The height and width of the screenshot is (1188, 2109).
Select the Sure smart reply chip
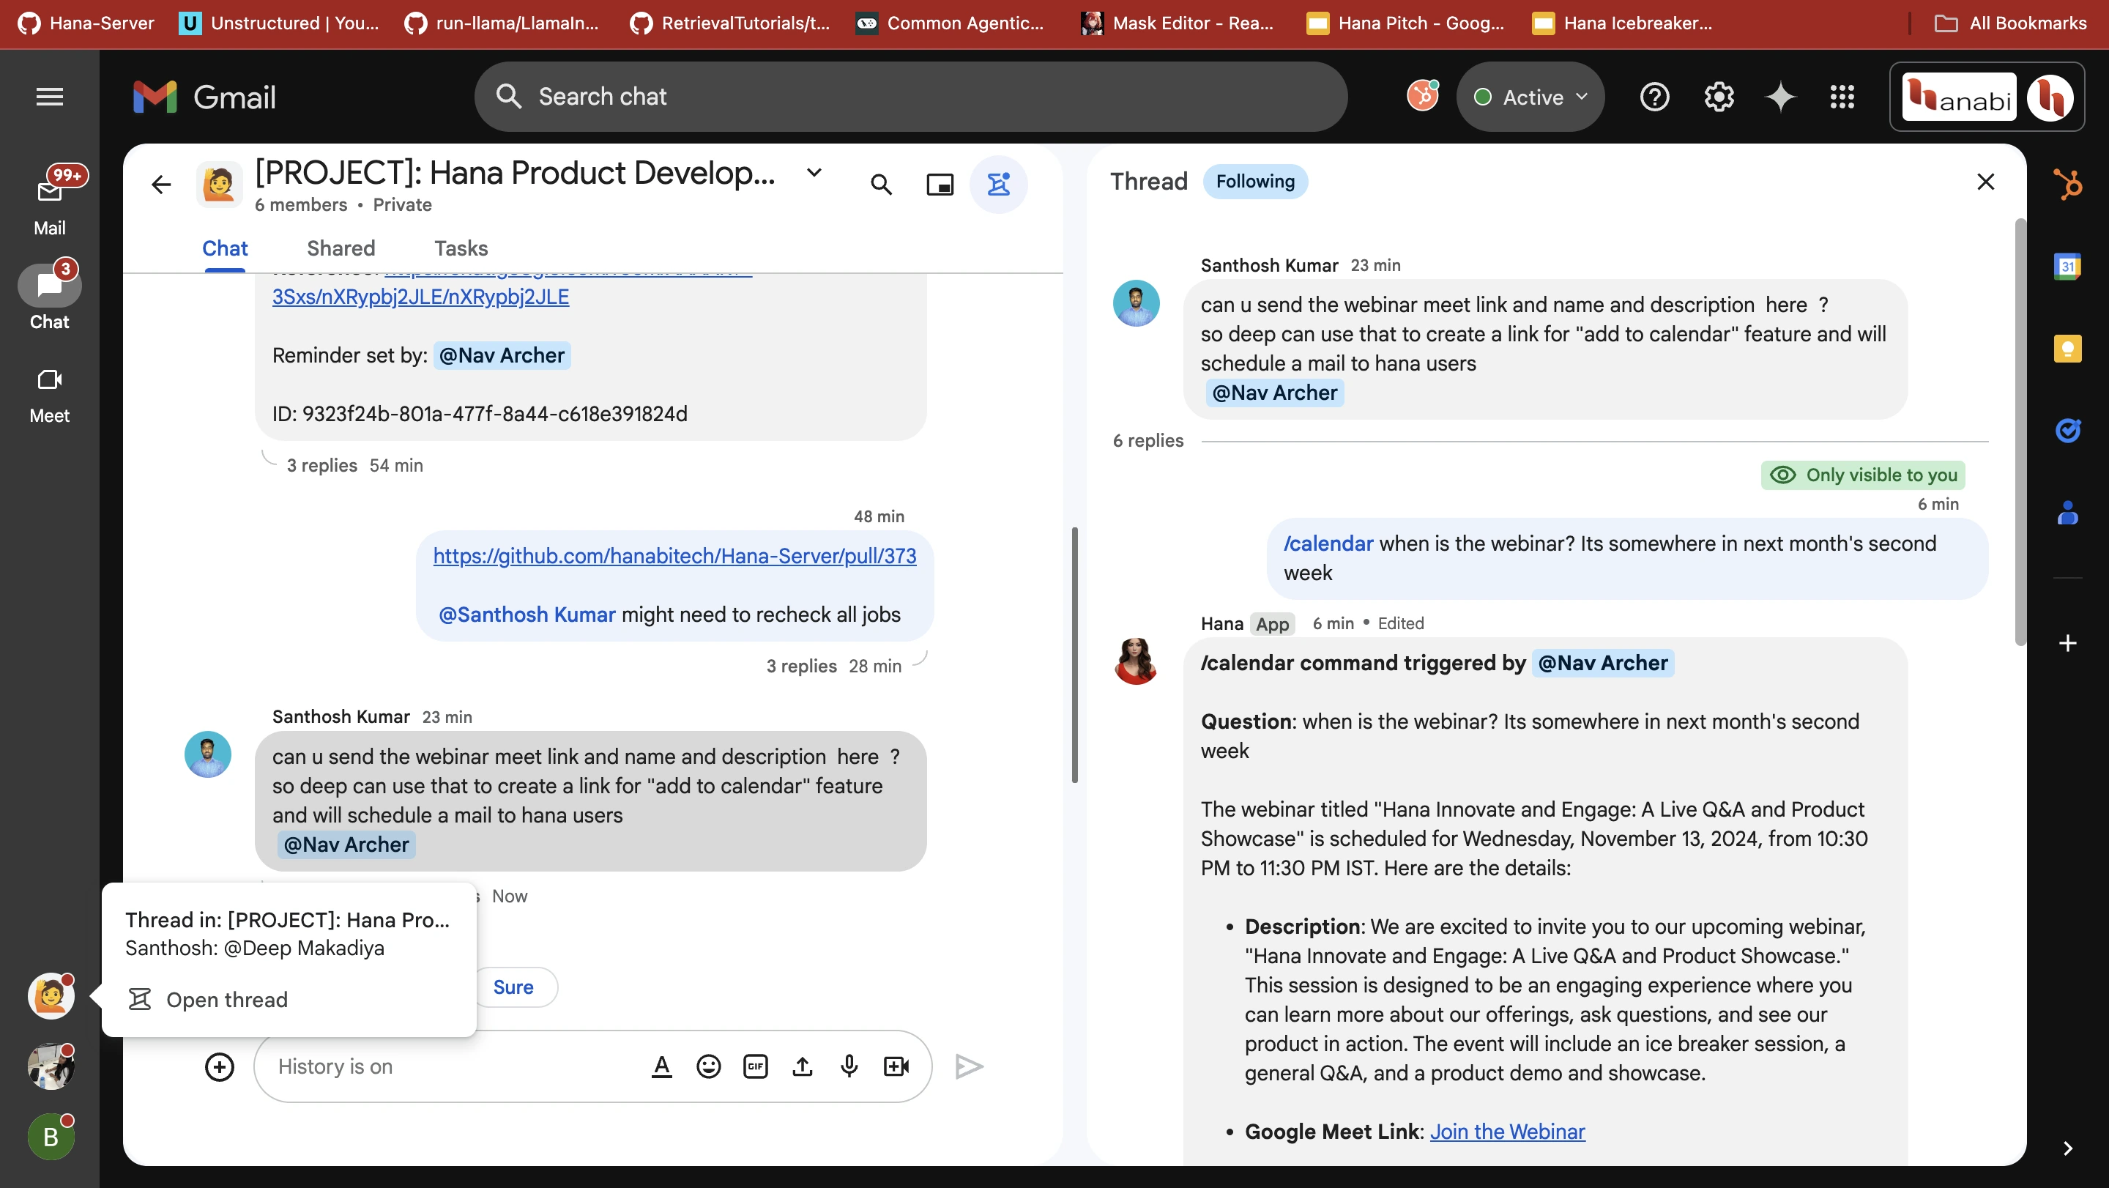513,987
